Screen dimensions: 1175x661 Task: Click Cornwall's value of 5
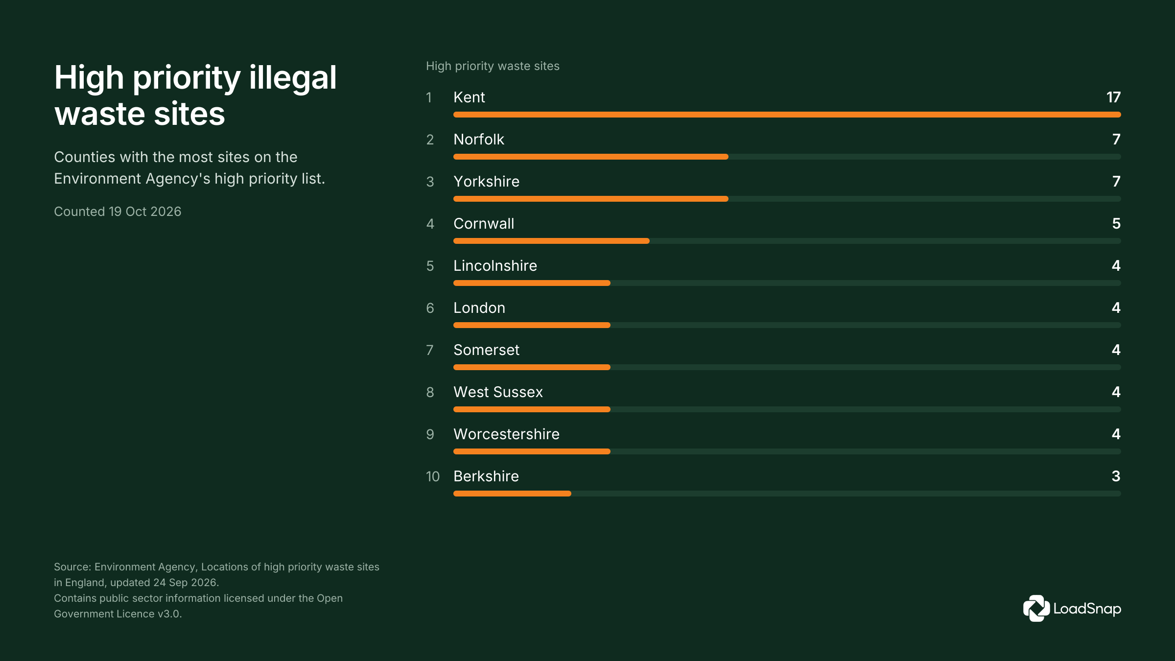coord(1116,224)
